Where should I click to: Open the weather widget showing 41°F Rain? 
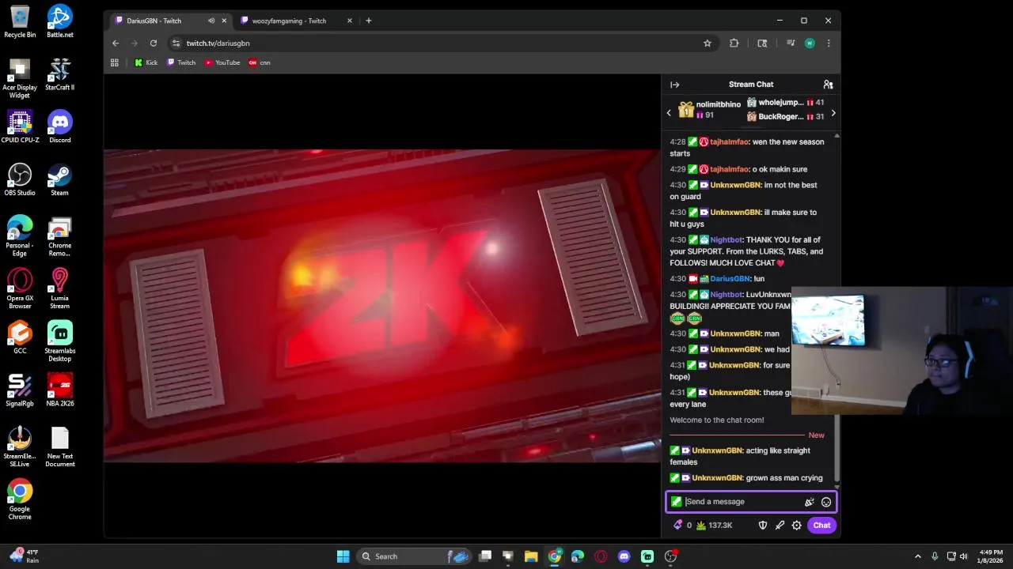tap(25, 556)
